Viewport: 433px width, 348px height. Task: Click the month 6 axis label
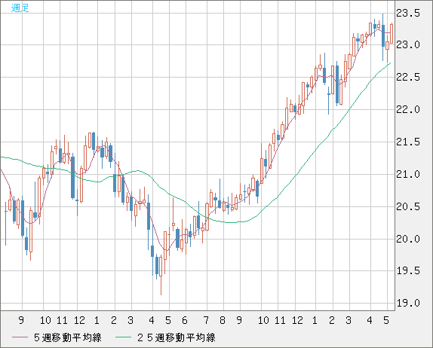click(x=185, y=320)
